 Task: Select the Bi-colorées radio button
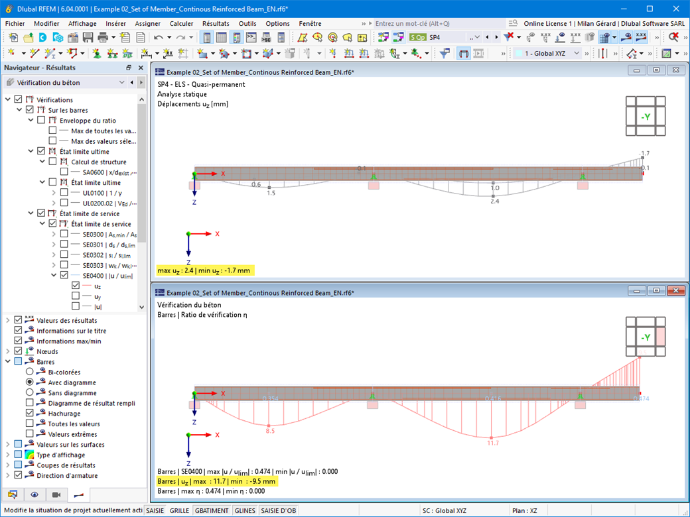pos(30,373)
